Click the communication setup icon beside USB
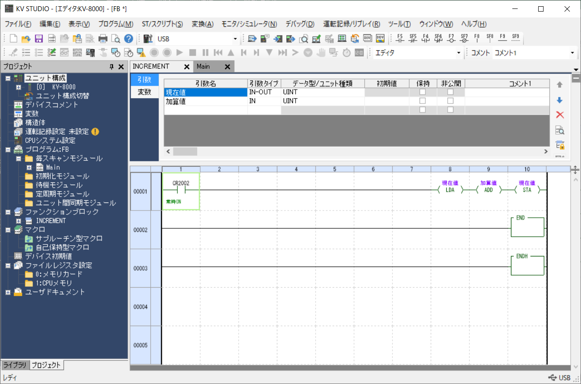This screenshot has width=581, height=384. pyautogui.click(x=147, y=38)
